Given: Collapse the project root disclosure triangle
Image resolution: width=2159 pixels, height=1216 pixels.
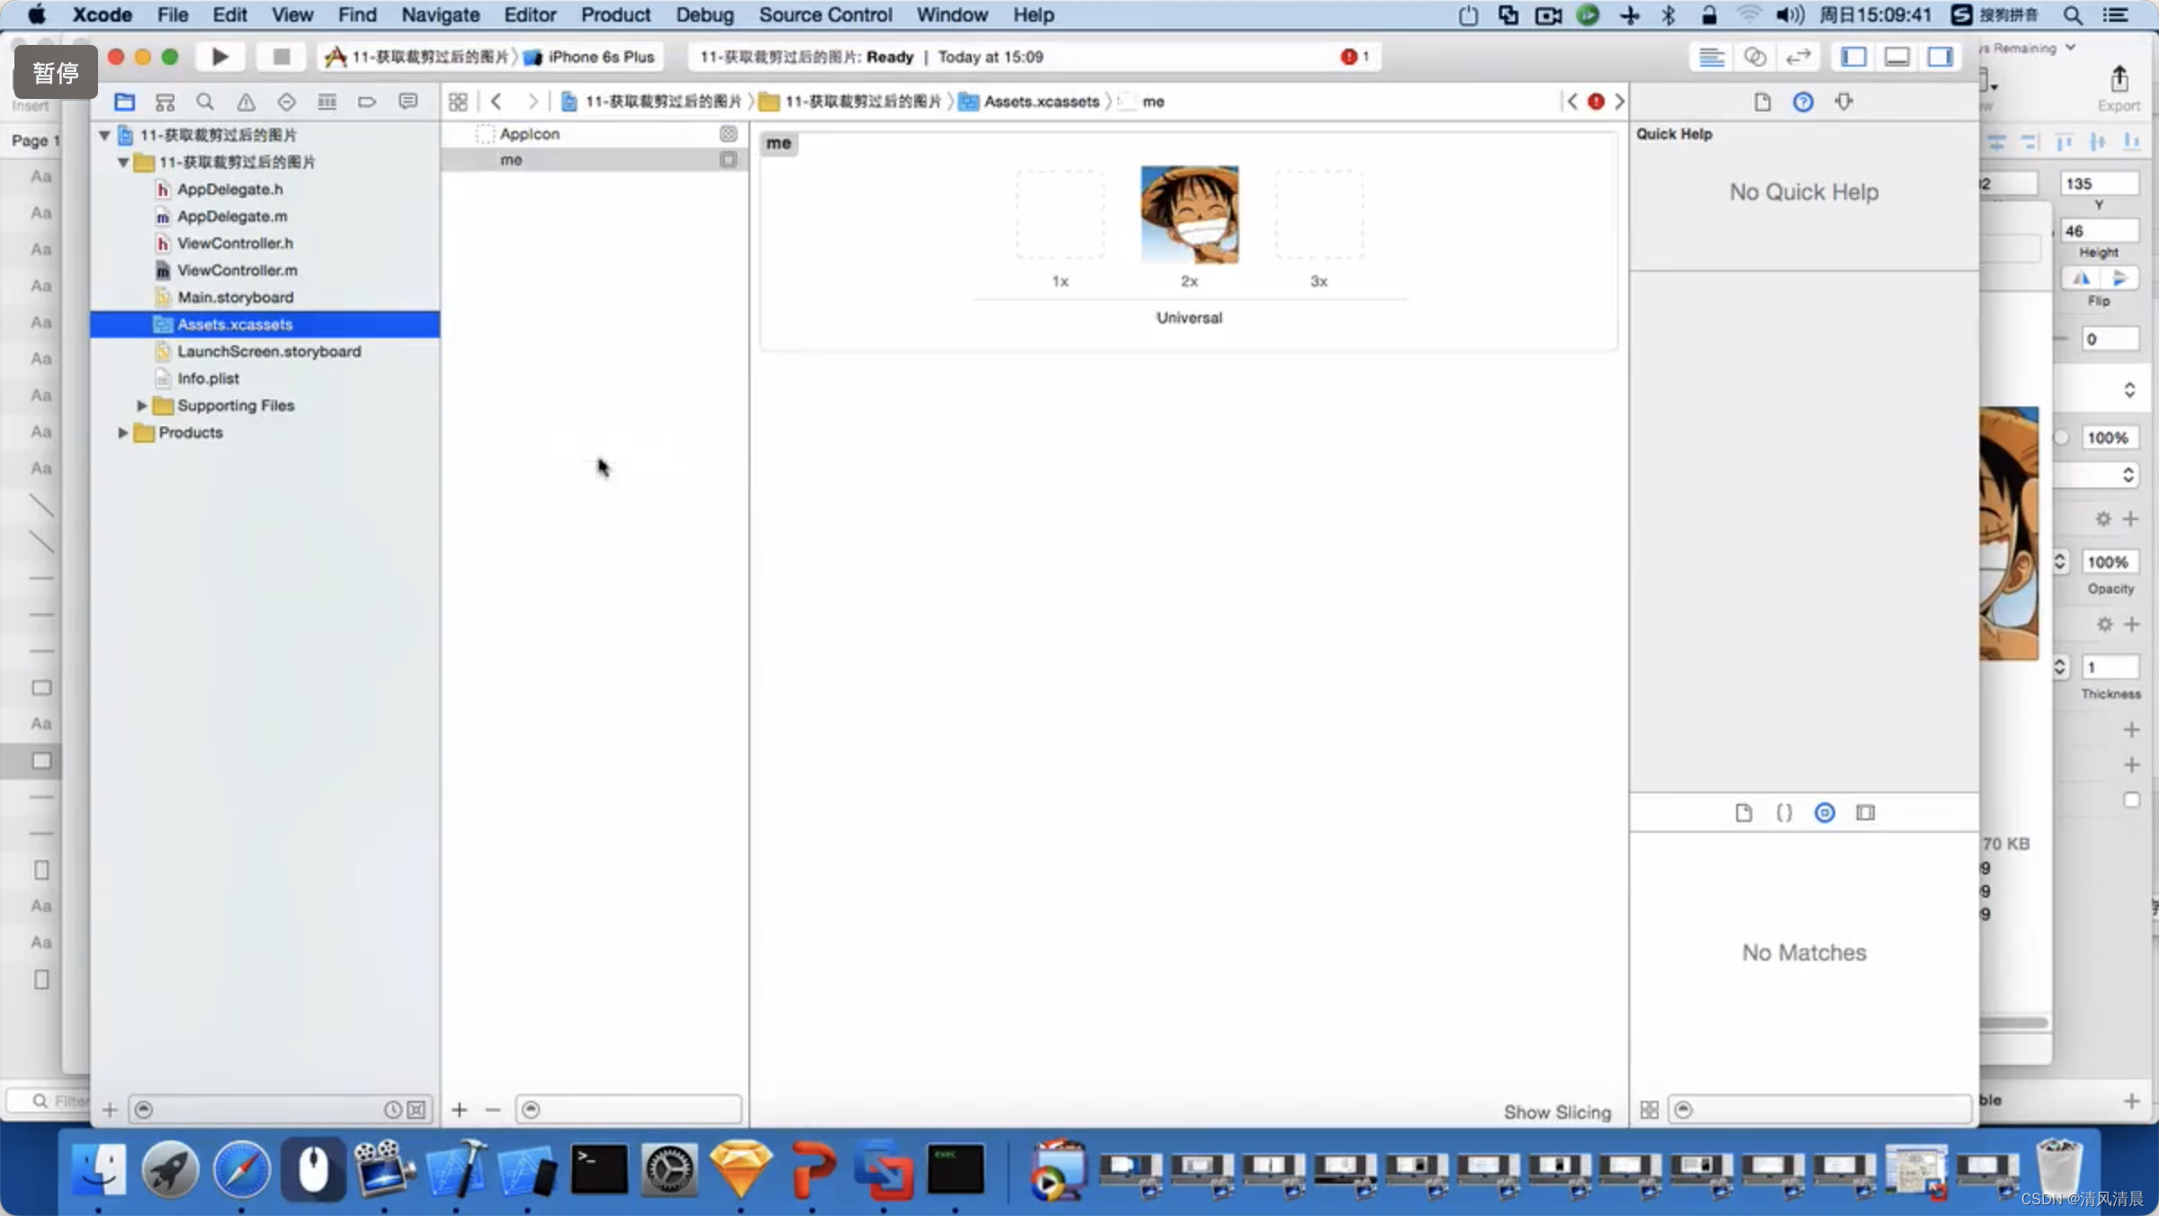Looking at the screenshot, I should point(104,135).
